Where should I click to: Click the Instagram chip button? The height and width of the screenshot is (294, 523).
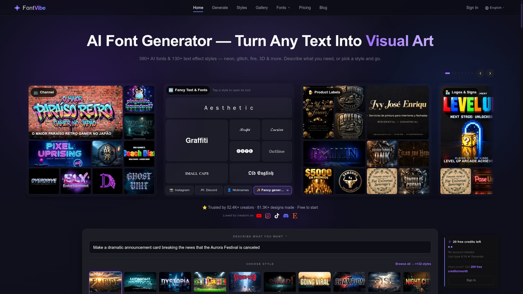(x=179, y=190)
